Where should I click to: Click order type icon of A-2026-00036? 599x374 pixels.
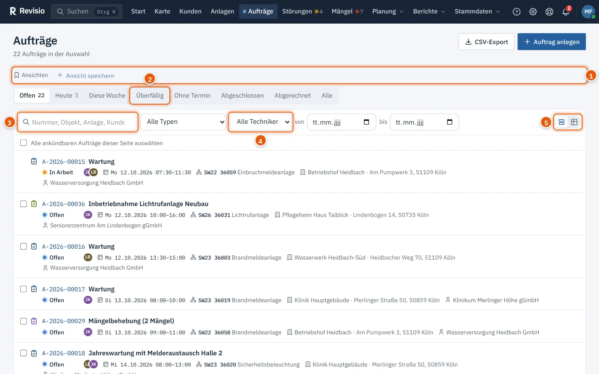click(34, 204)
